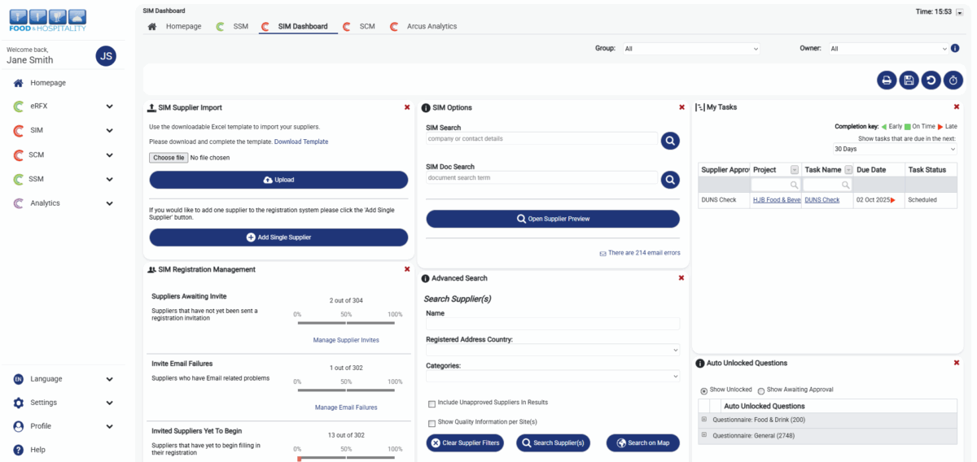Check Include Unapproved Suppliers In Results
The height and width of the screenshot is (462, 977).
coord(432,403)
